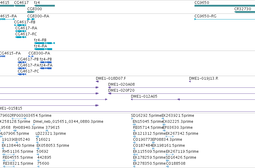
Task: Click the fz4-PB protein glyph
Action: [46, 62]
